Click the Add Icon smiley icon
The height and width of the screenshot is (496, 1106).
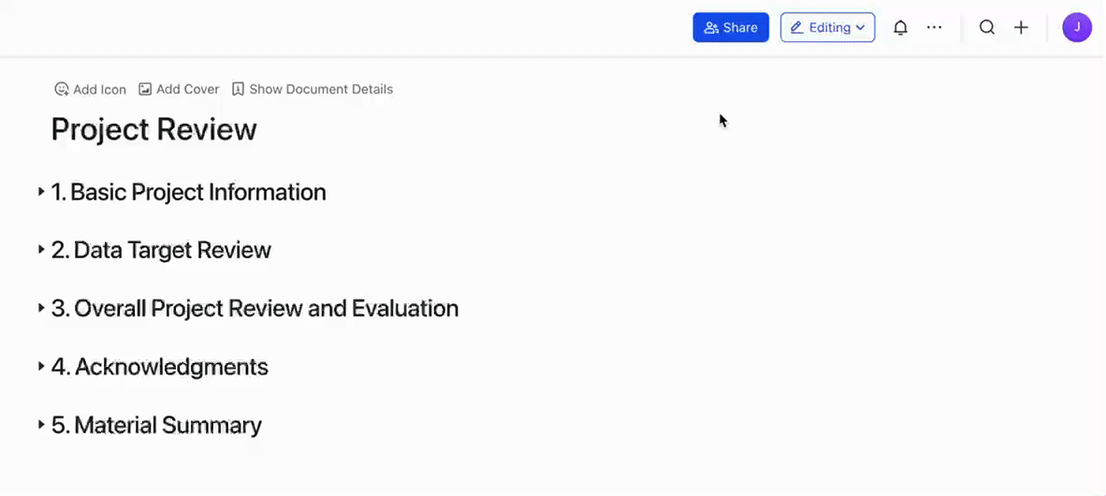(x=62, y=89)
